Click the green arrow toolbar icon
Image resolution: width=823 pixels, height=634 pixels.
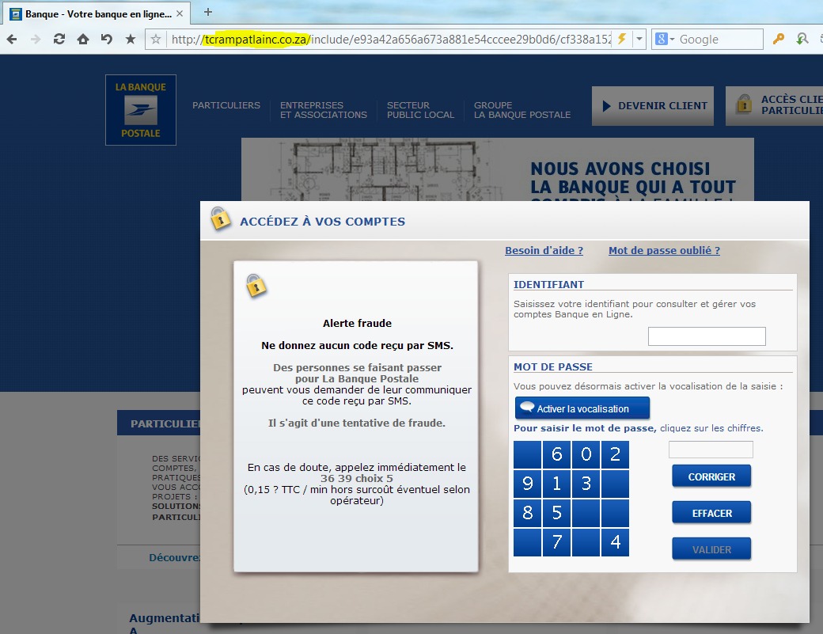point(802,39)
